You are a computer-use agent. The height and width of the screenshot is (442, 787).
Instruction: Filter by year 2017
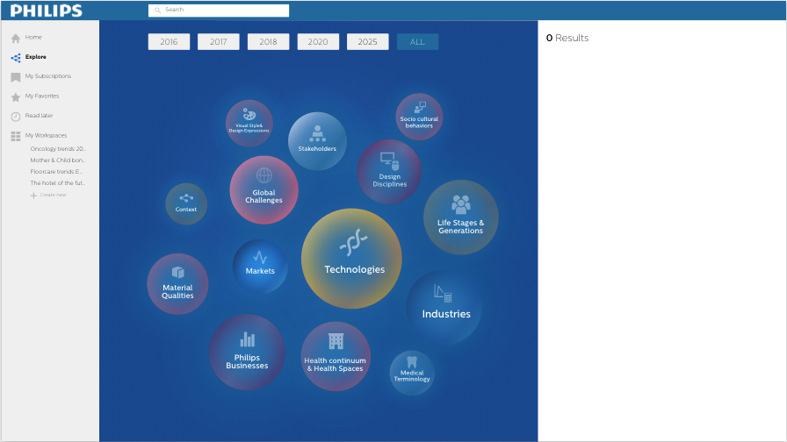[219, 41]
